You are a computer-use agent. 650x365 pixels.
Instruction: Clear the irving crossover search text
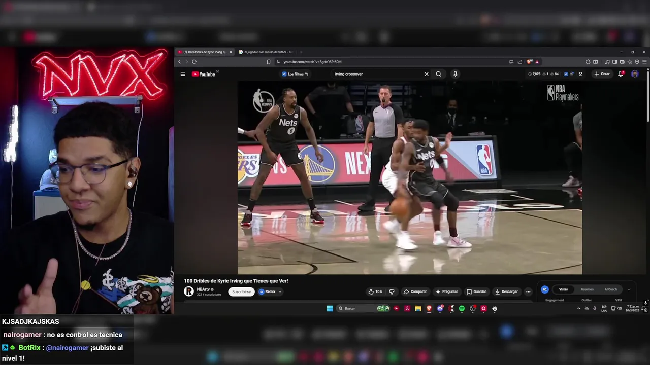pos(427,74)
